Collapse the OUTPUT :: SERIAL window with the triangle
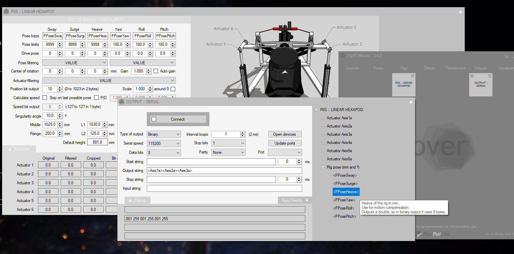This screenshot has height=254, width=514. coord(411,102)
